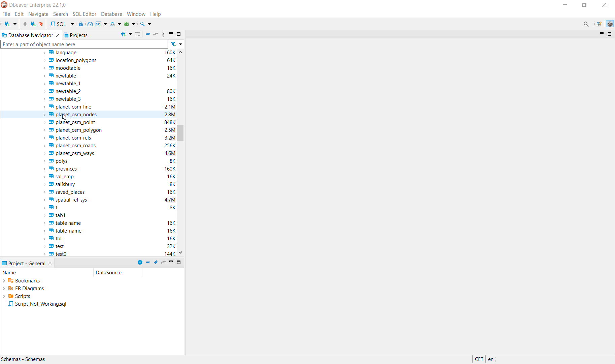Open the Window menu
This screenshot has width=615, height=364.
tap(136, 14)
